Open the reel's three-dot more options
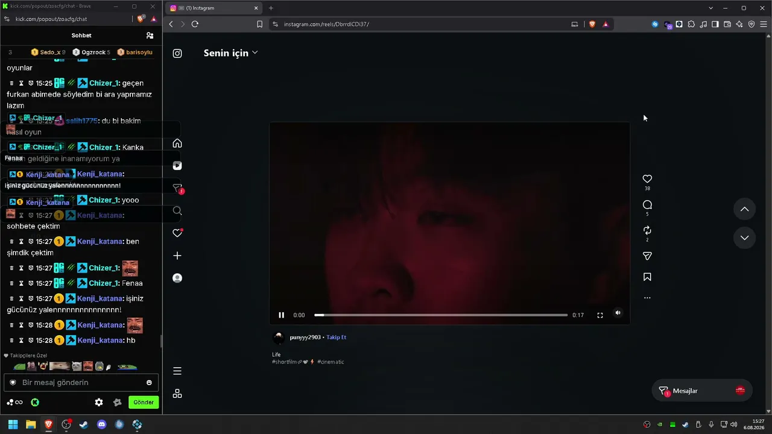This screenshot has width=772, height=434. [x=647, y=298]
